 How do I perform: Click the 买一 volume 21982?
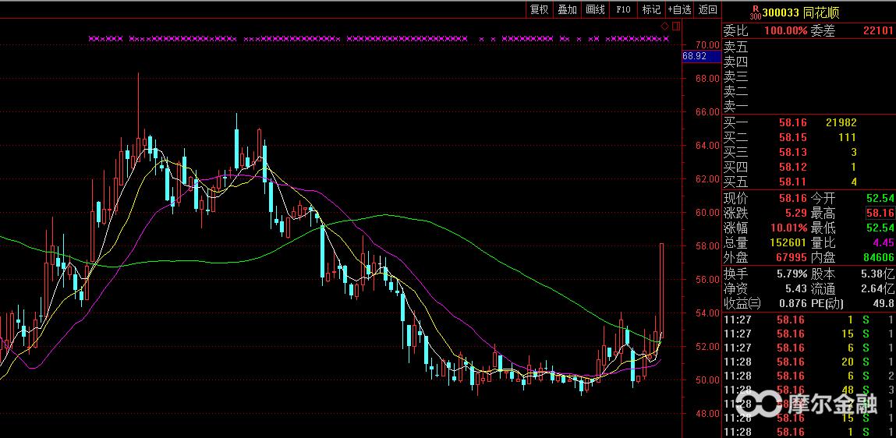841,122
